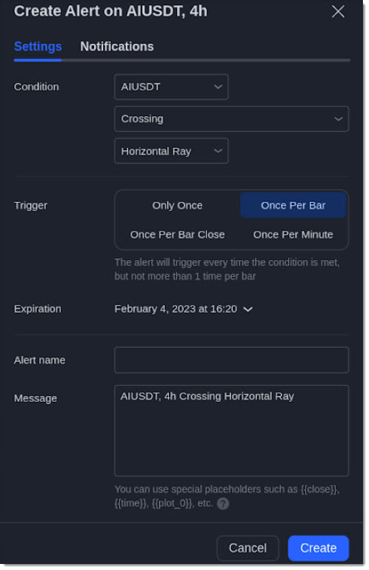Screen dimensions: 369x570
Task: Switch to the Settings tab
Action: click(38, 47)
